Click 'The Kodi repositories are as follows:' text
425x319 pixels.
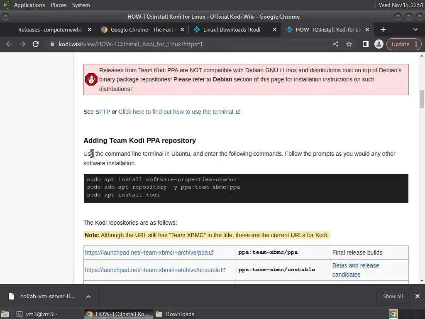tap(130, 223)
